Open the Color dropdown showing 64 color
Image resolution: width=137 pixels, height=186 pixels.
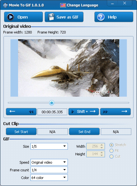tap(49, 178)
